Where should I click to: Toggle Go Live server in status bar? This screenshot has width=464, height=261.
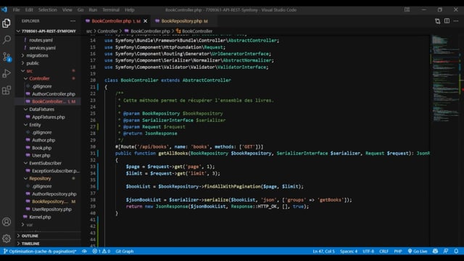pos(418,252)
